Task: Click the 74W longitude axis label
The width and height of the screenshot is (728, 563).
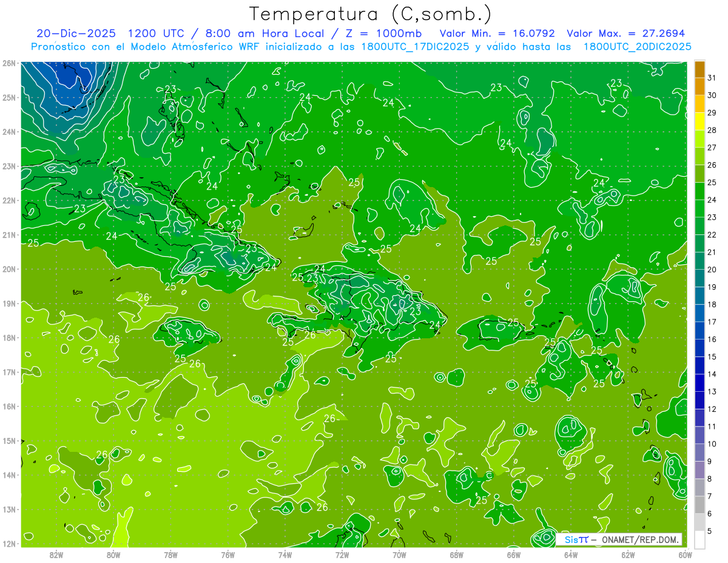Action: click(x=285, y=554)
